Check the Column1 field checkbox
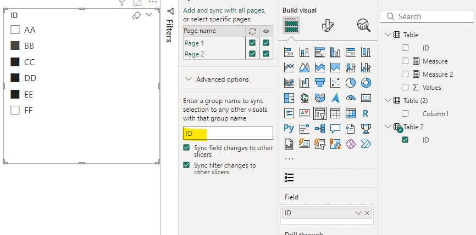The image size is (476, 235). point(405,113)
